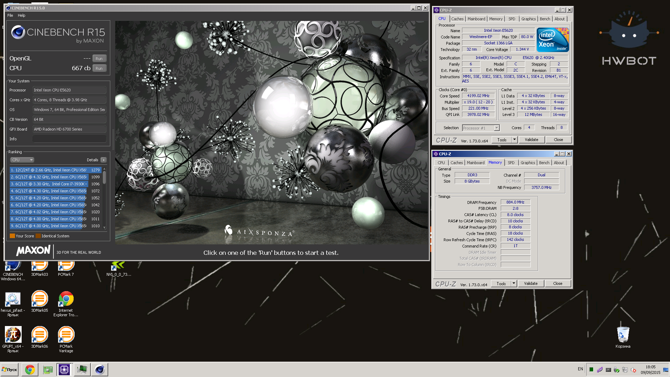670x377 pixels.
Task: Open the Recycle Bin (Корзина) icon
Action: (623, 337)
